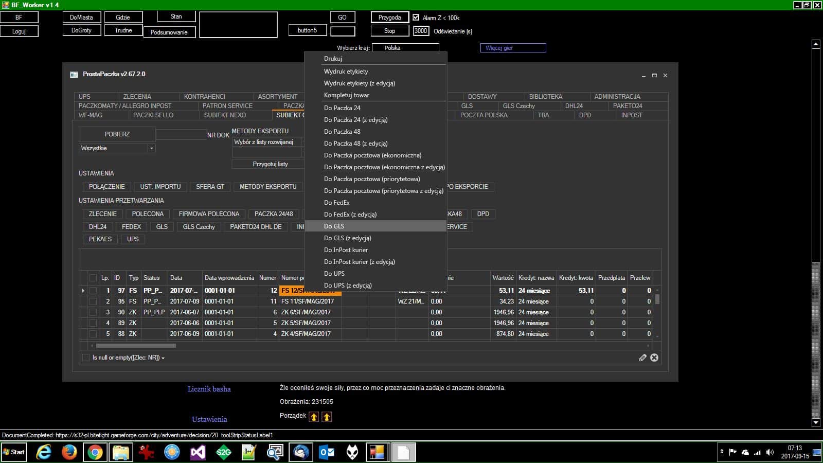Open Action Center flag in tray

(x=733, y=452)
